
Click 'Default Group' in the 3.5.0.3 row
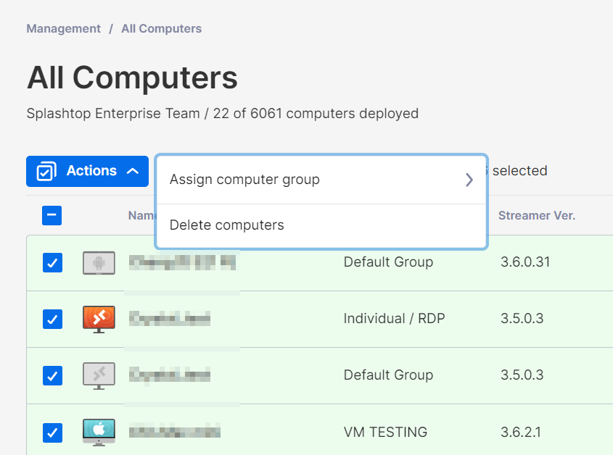click(388, 375)
